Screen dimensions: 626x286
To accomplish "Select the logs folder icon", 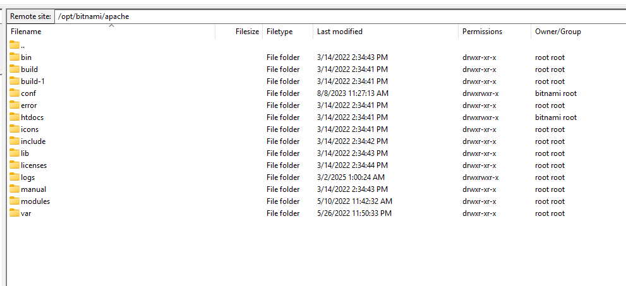I will 15,177.
